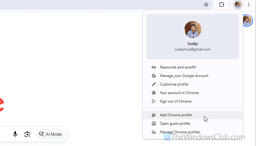Open Passwords and autofill
This screenshot has width=256, height=146.
click(193, 67)
